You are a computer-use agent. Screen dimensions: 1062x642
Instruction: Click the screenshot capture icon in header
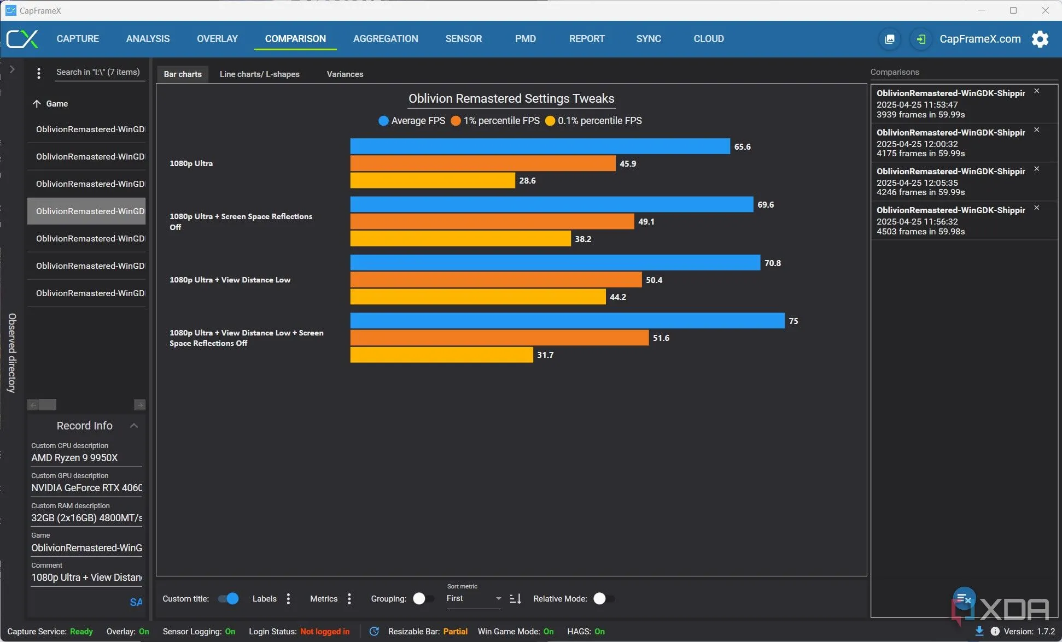890,39
